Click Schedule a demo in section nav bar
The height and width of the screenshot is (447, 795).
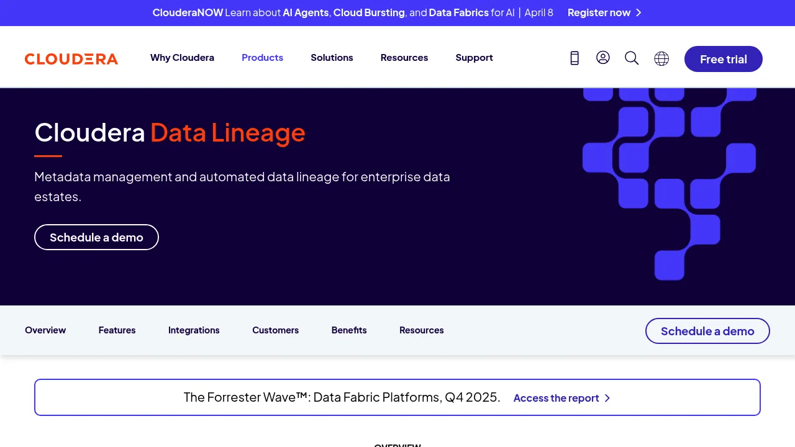coord(707,331)
